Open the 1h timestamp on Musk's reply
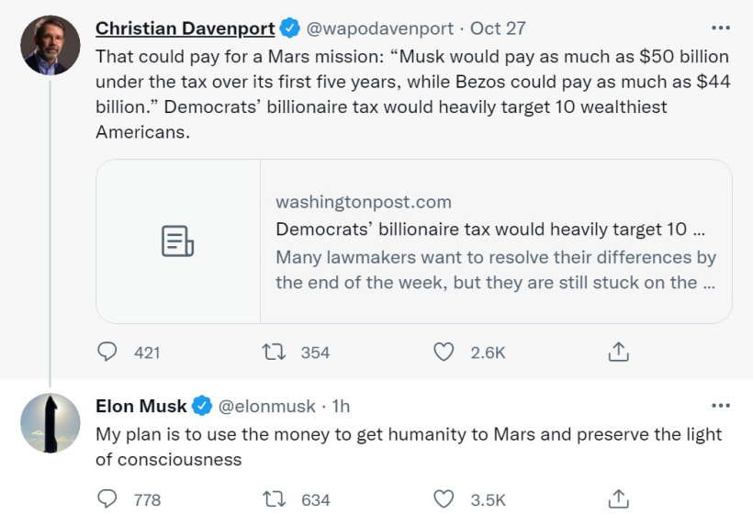 pyautogui.click(x=340, y=406)
